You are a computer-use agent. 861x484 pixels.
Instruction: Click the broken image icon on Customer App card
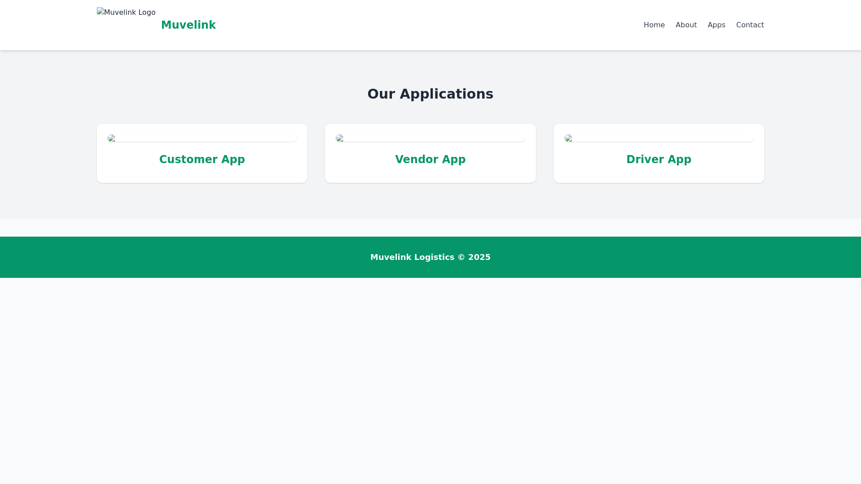pyautogui.click(x=111, y=138)
